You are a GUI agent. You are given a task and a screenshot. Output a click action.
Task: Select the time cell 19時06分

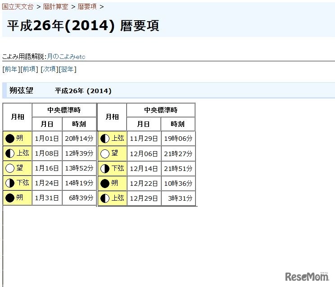pos(178,139)
